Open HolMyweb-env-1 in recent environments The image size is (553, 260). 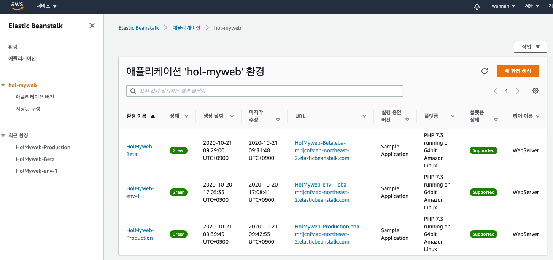37,171
